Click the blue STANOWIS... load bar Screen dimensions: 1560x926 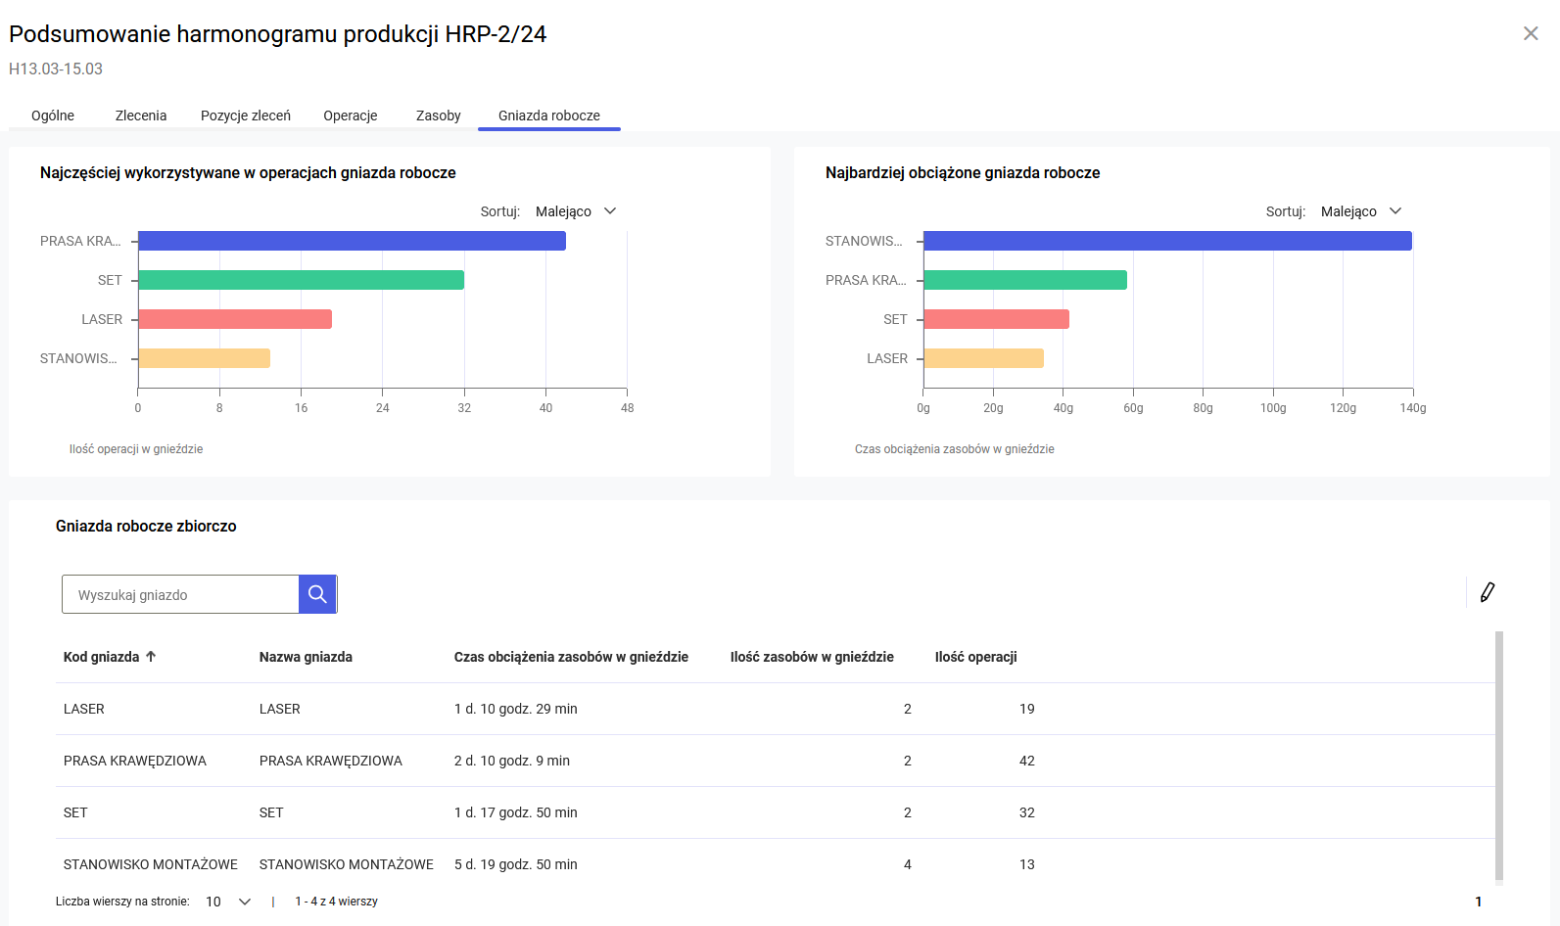tap(1167, 241)
